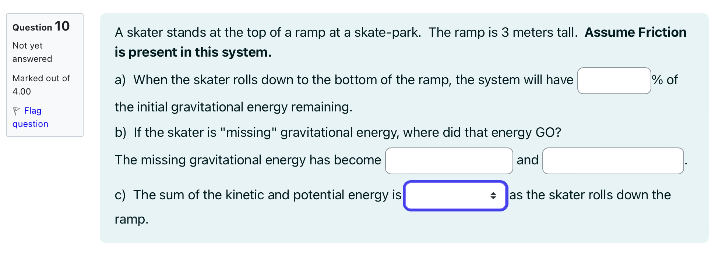Click the first blank after 'has become'
The height and width of the screenshot is (253, 715).
(449, 161)
